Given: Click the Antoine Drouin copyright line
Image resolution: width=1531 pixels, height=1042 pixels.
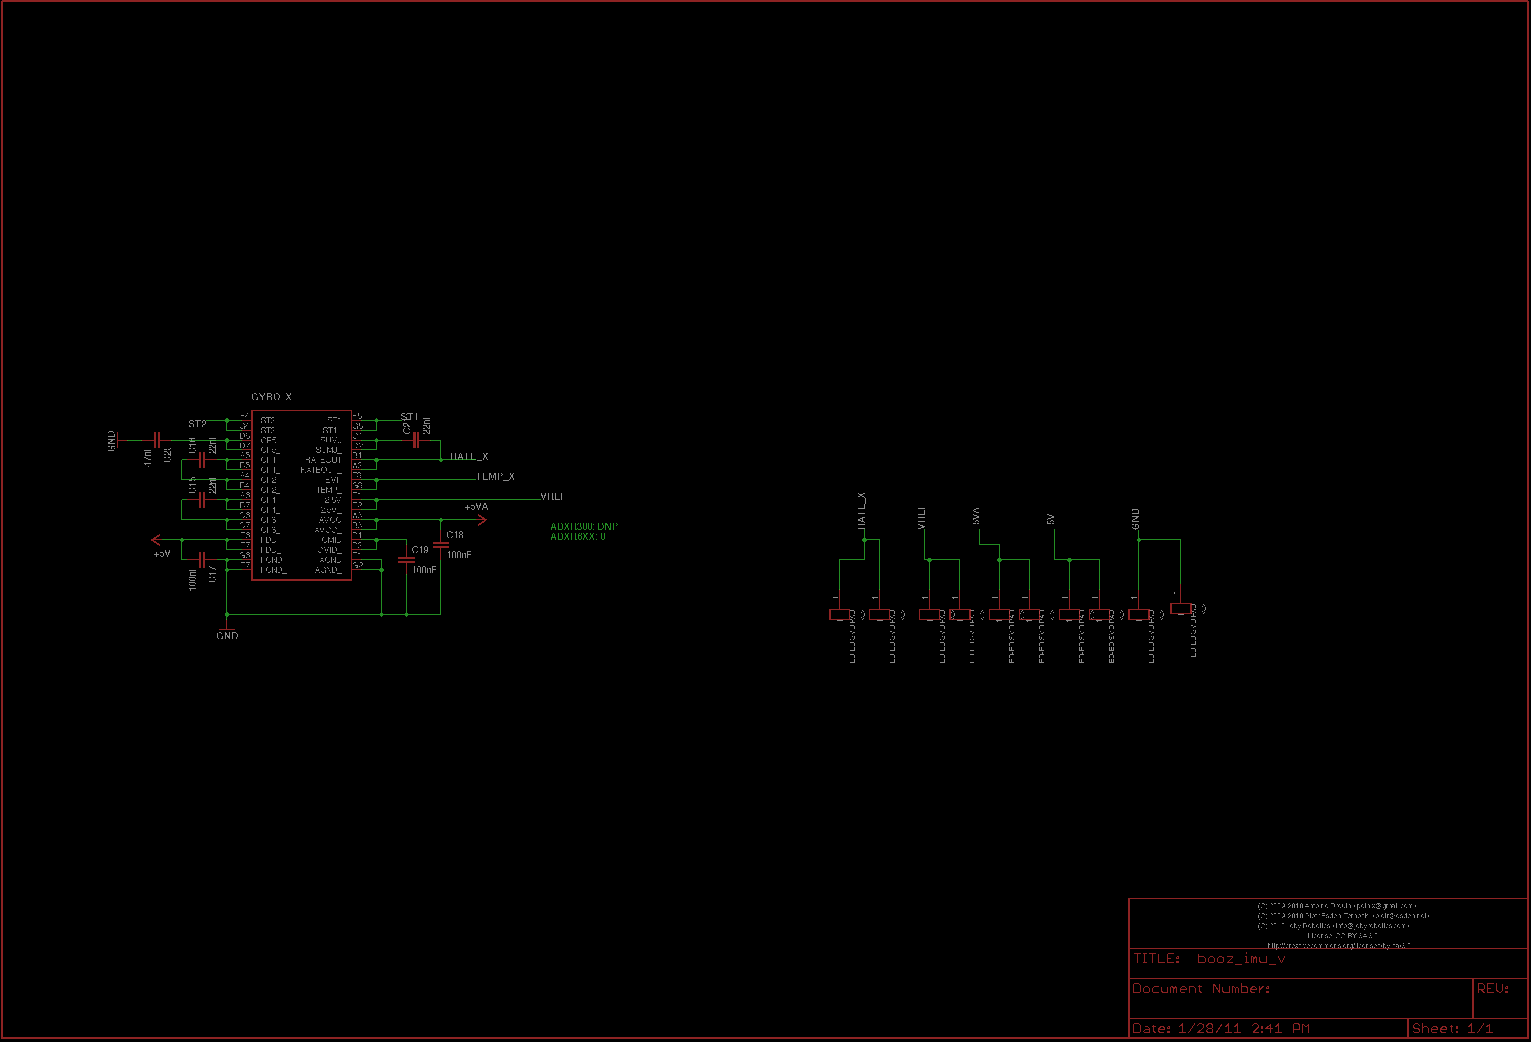Looking at the screenshot, I should point(1337,906).
